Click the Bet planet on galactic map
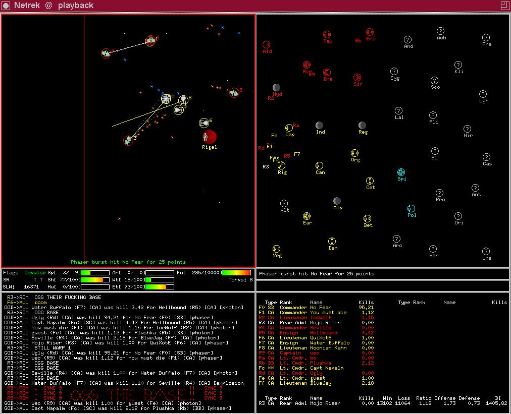511x414 pixels. click(x=367, y=218)
